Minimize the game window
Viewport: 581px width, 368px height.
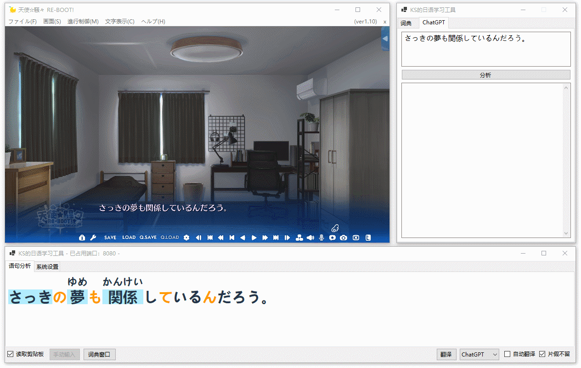[x=337, y=10]
